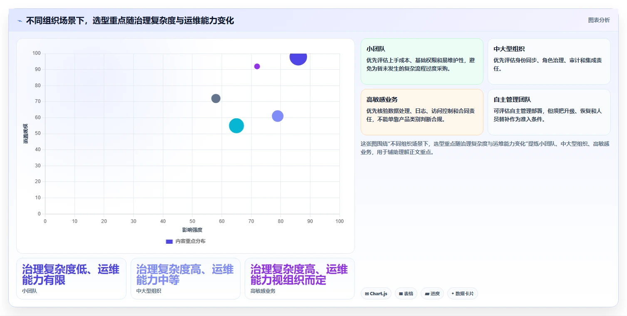
Task: Select the gray bubble in the chart
Action: tap(216, 98)
